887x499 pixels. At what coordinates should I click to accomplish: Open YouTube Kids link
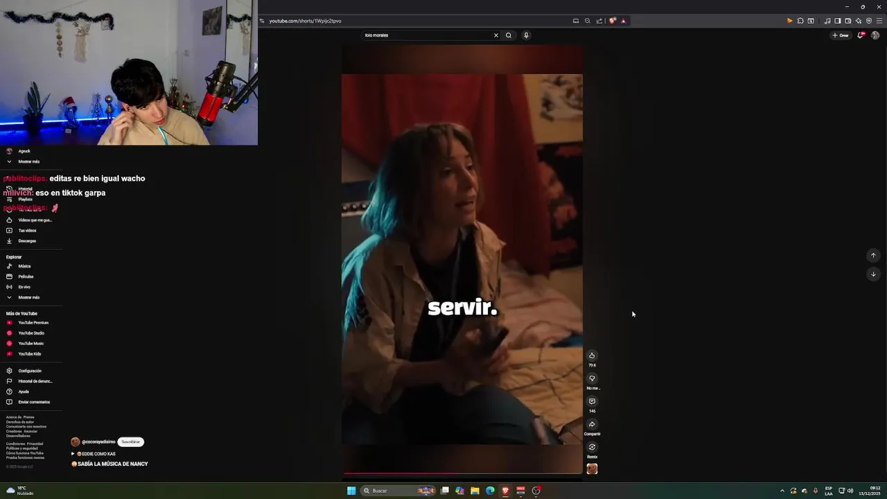tap(31, 353)
